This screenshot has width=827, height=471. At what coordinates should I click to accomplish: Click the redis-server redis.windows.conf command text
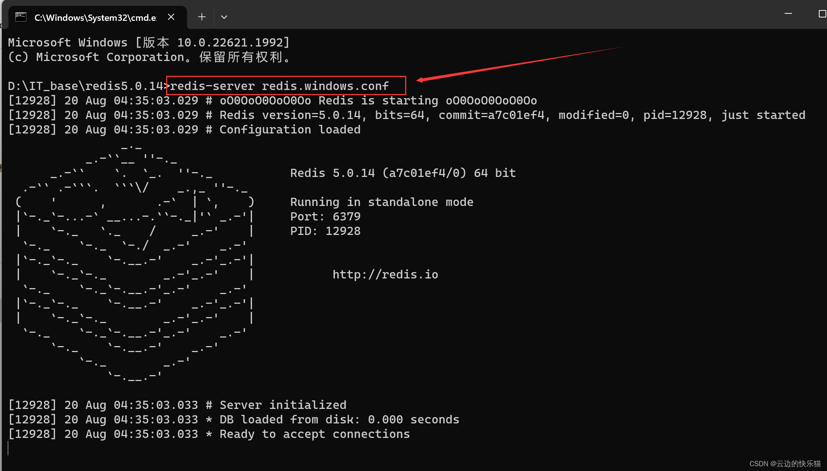coord(279,86)
